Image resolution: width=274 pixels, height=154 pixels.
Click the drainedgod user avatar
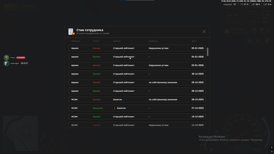6,63
